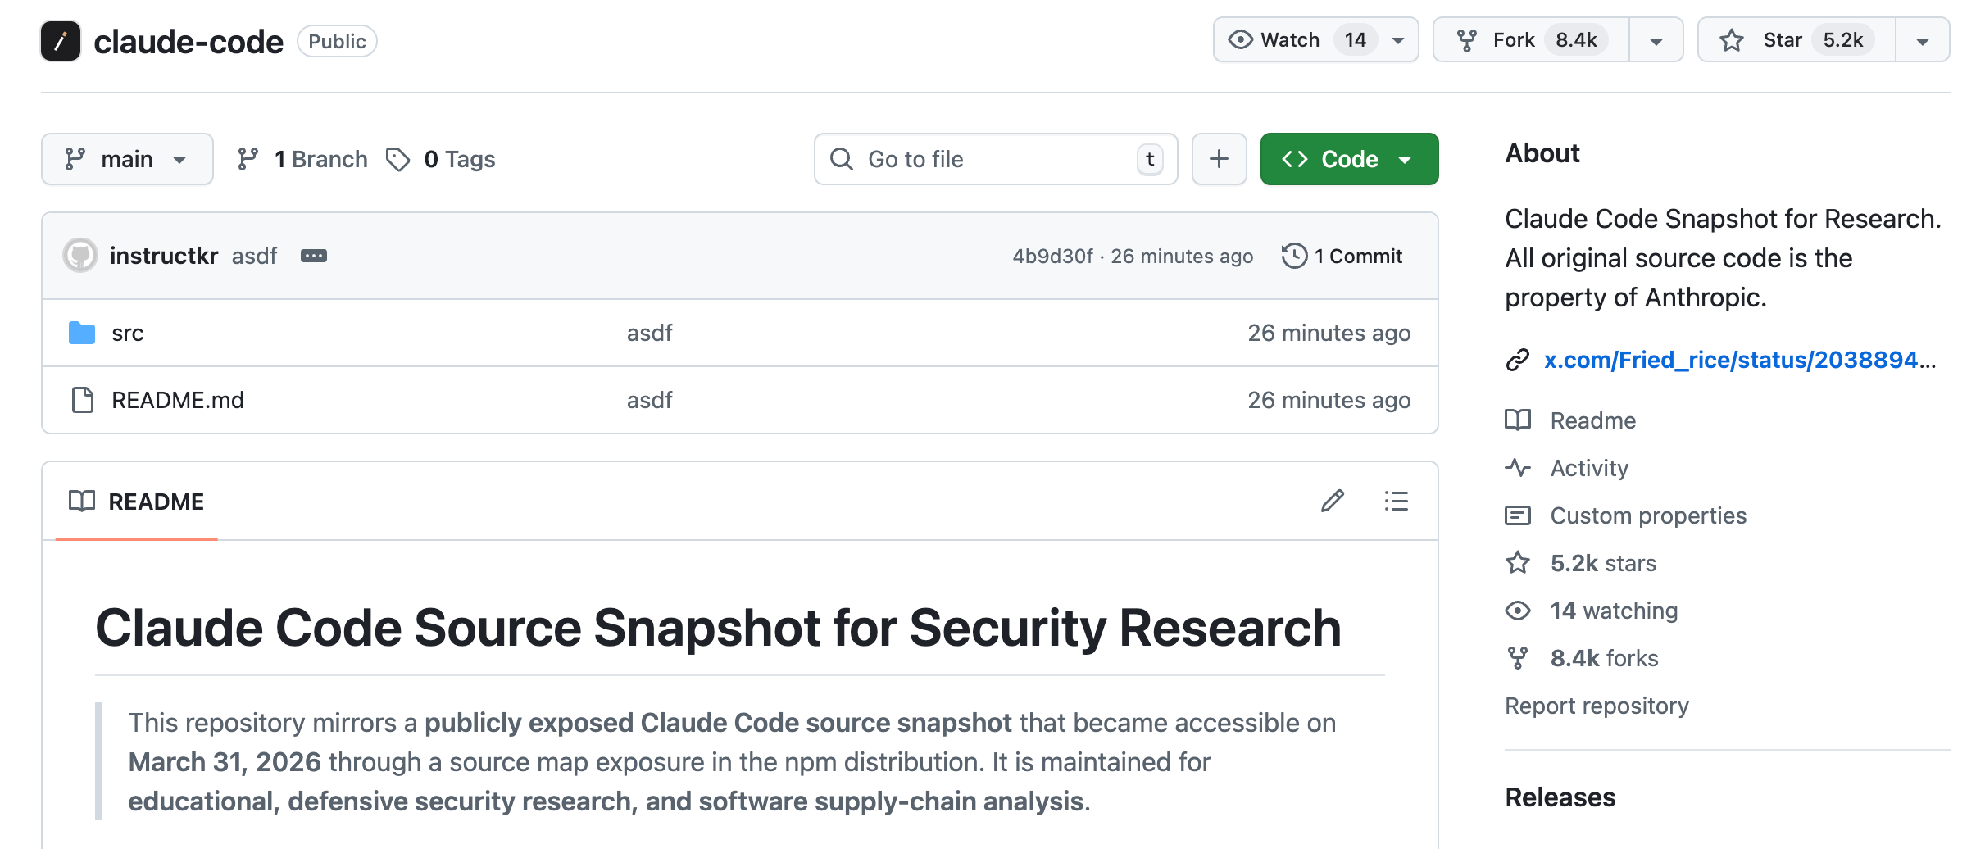Star the claude-code repository
The height and width of the screenshot is (849, 1985).
(x=1781, y=40)
